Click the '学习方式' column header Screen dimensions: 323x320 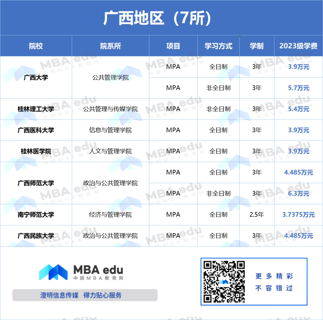(218, 46)
